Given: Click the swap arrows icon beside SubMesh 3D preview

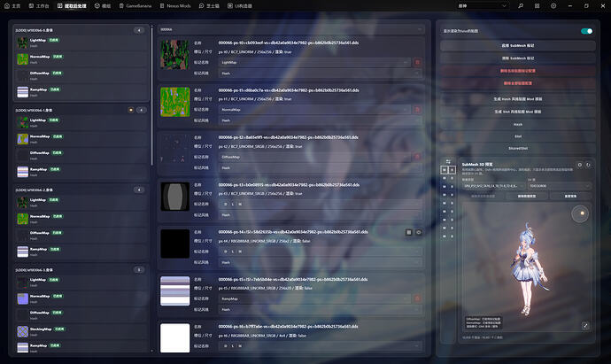Looking at the screenshot, I should 448,161.
